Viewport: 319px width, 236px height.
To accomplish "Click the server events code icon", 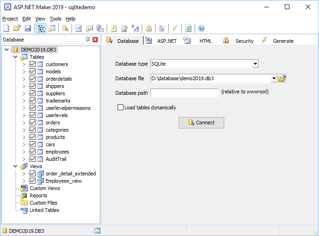I will pos(78,28).
